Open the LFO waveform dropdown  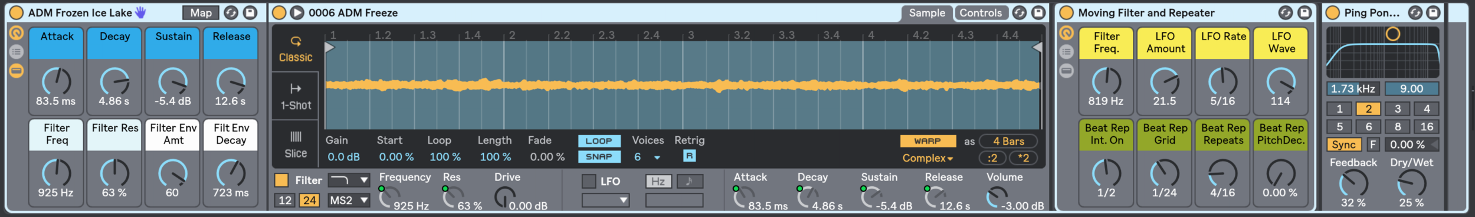point(605,200)
